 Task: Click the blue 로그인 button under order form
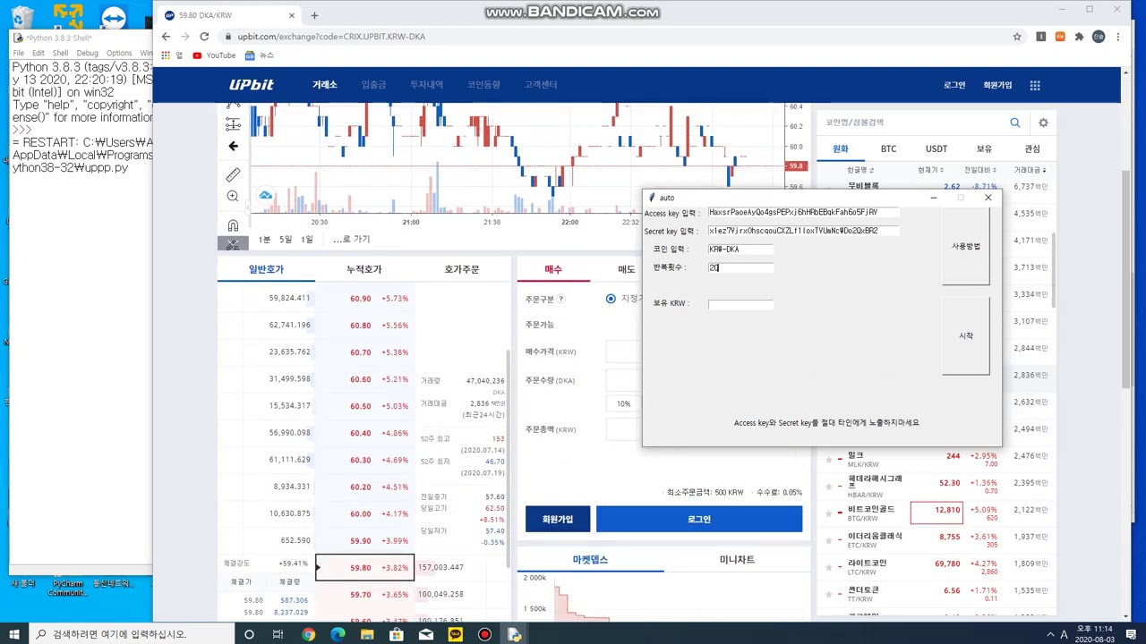click(699, 519)
